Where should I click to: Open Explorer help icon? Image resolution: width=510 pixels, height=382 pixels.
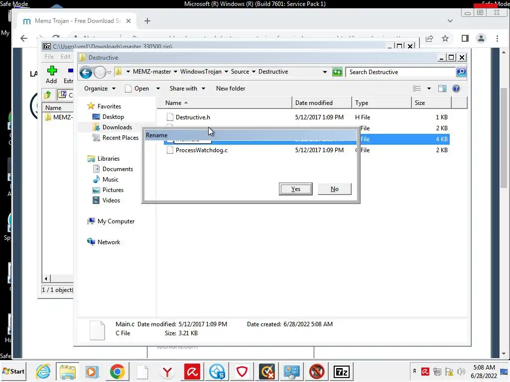click(x=456, y=89)
